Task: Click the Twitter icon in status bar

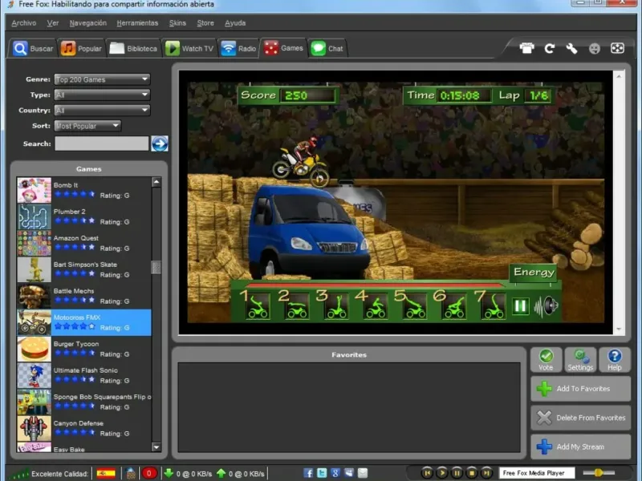Action: tap(322, 473)
